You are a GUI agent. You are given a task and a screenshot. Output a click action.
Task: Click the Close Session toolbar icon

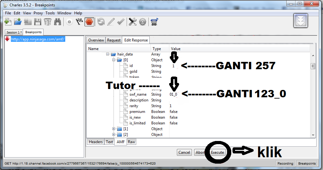[28, 22]
